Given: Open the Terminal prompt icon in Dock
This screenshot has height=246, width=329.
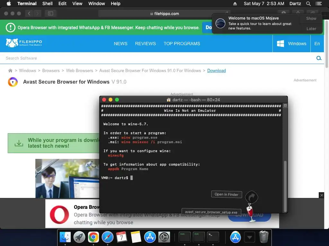Looking at the screenshot, I should [213, 237].
